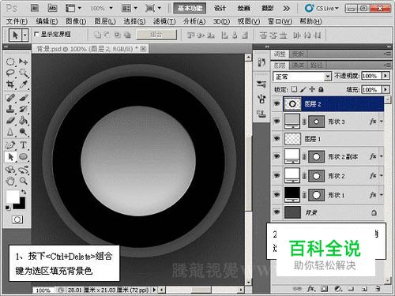
Task: Click the foreground color swatch
Action: pyautogui.click(x=13, y=197)
